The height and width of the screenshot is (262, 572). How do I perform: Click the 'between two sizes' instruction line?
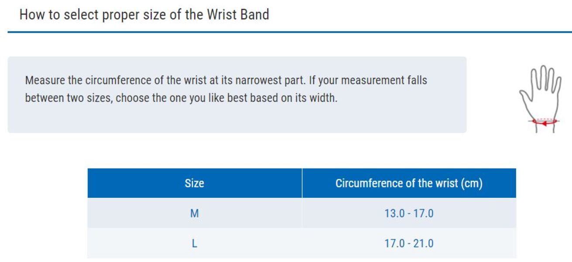[x=181, y=97]
